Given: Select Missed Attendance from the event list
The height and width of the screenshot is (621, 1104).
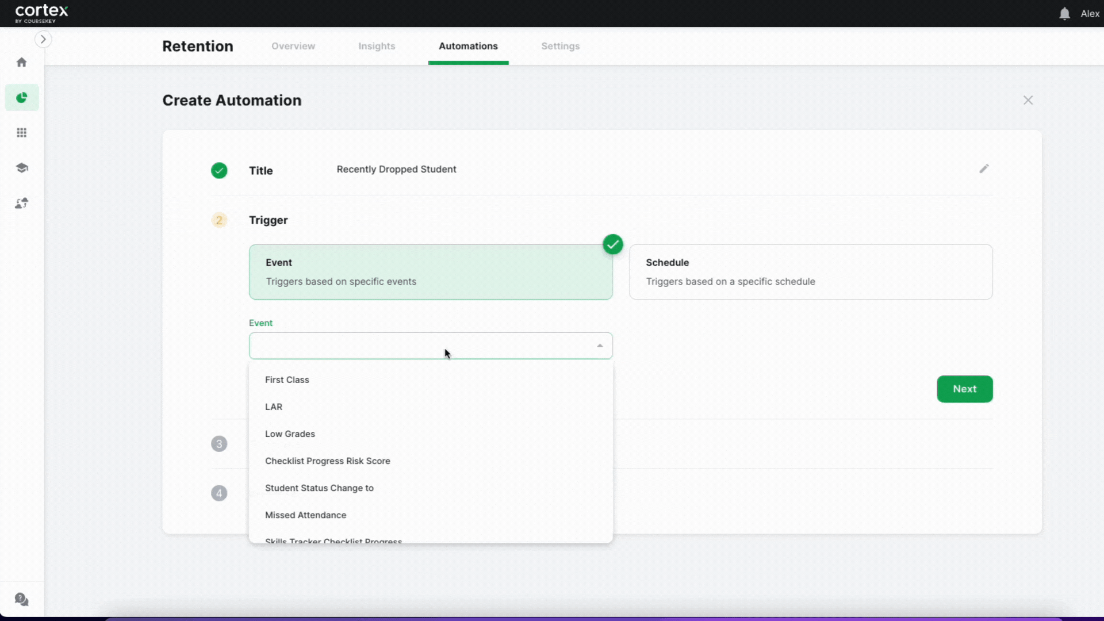Looking at the screenshot, I should (305, 515).
